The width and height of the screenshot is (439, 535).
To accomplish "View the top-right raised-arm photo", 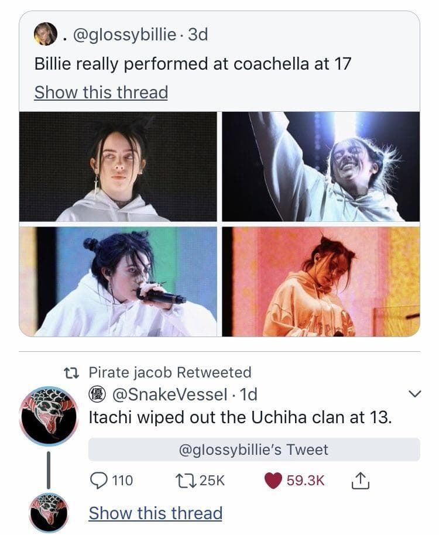I will 321,166.
